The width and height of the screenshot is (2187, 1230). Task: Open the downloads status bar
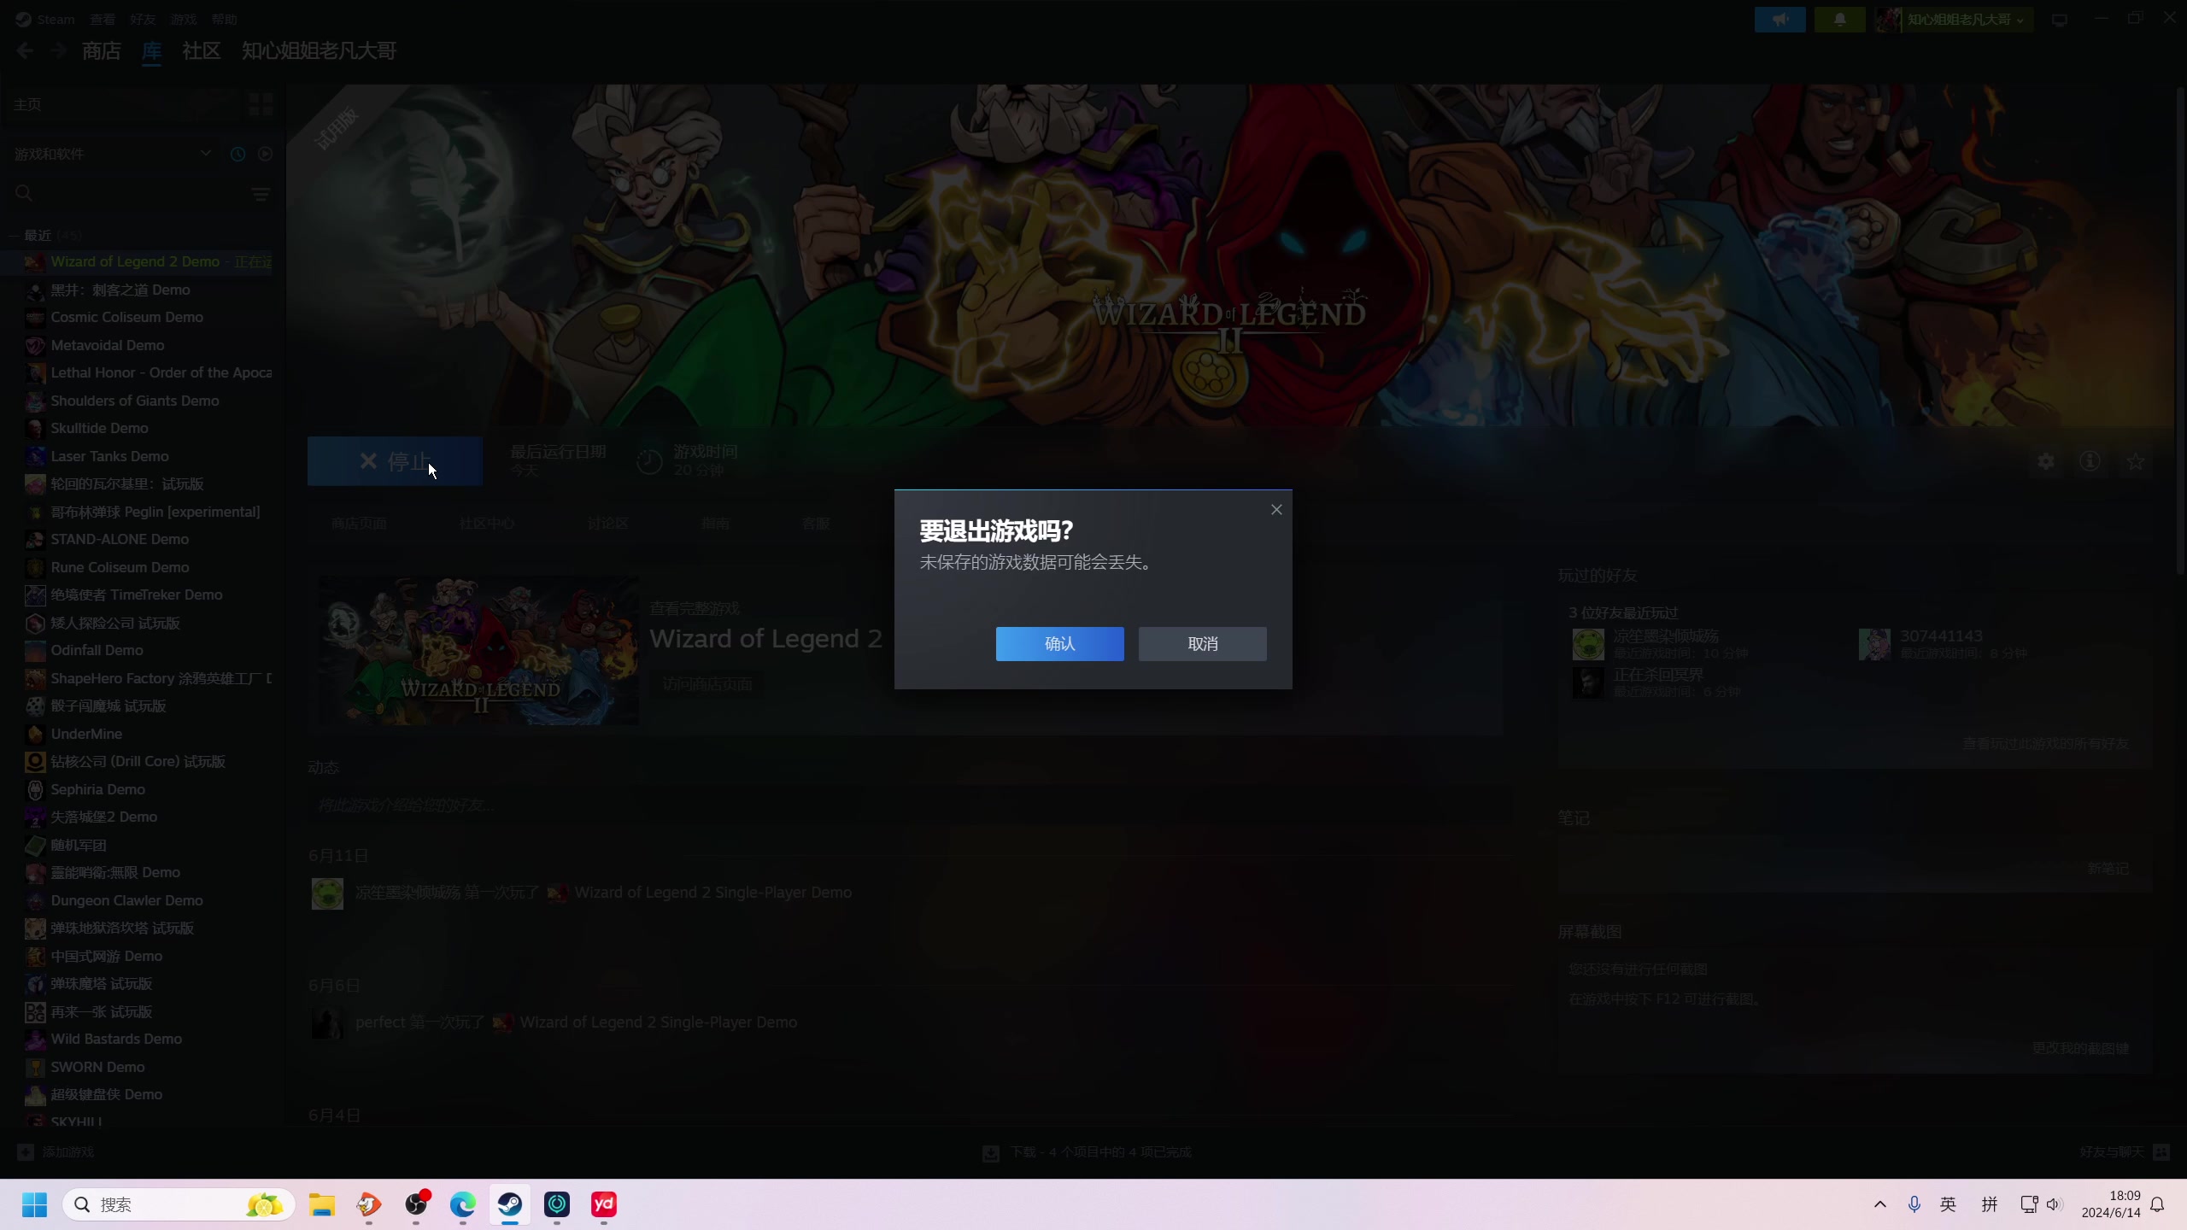1087,1152
